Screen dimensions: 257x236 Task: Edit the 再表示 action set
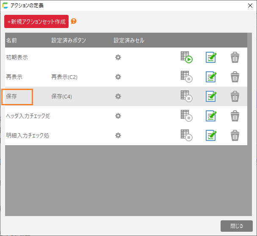coord(211,77)
